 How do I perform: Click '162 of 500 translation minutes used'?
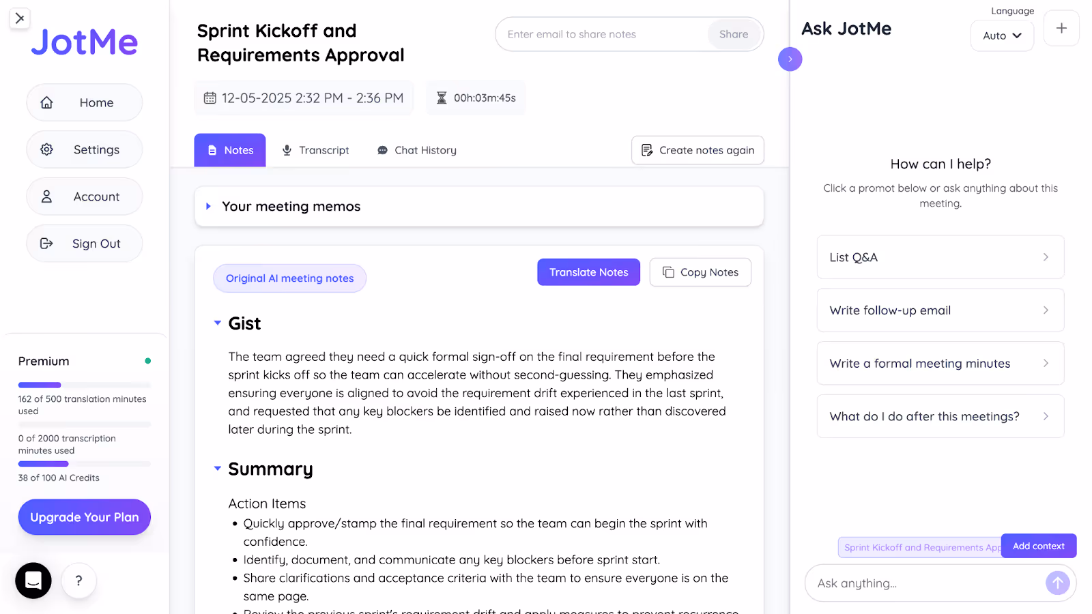pyautogui.click(x=82, y=405)
